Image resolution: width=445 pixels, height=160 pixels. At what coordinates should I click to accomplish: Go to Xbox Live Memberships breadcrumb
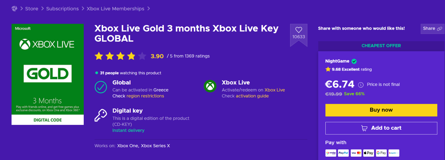point(115,9)
